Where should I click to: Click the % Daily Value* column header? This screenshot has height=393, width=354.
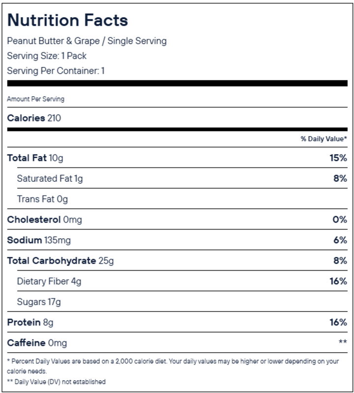[x=324, y=139]
